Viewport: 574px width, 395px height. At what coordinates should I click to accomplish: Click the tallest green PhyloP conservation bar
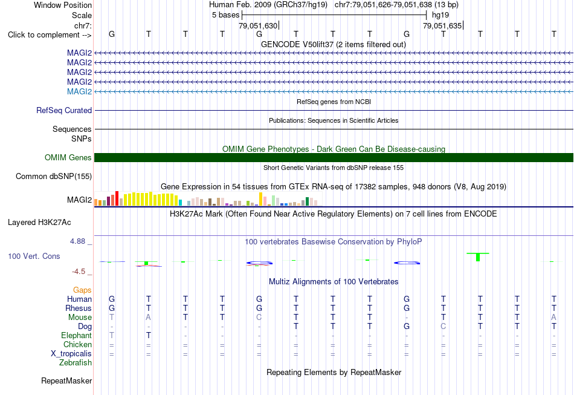(x=478, y=257)
